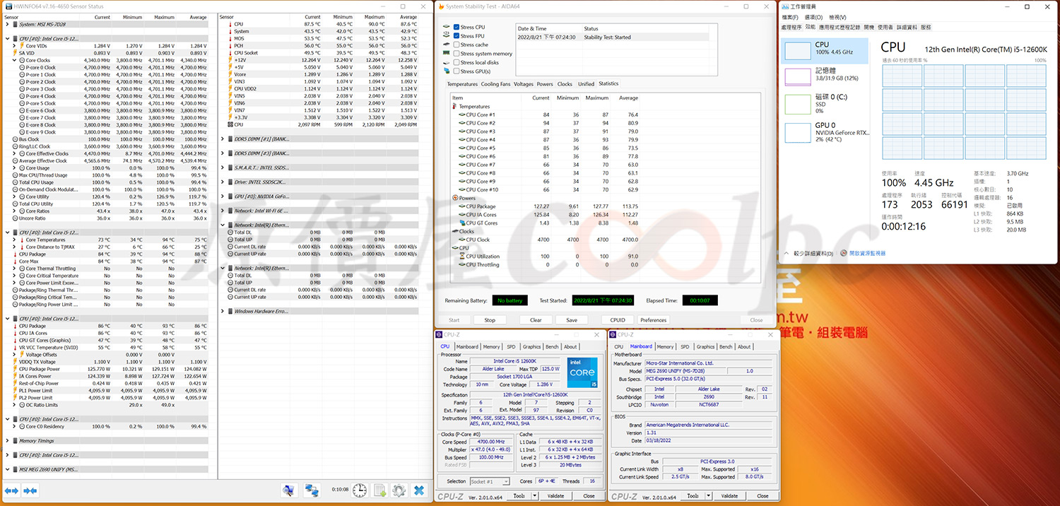Enable Stress local disks checkbox

point(457,62)
